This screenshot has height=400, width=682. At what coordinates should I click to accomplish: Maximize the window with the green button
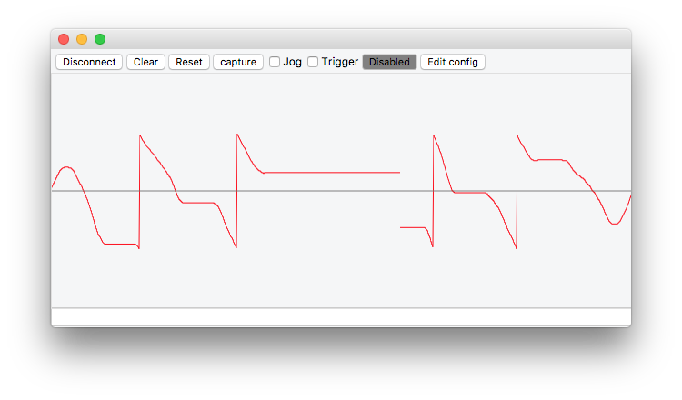tap(100, 39)
